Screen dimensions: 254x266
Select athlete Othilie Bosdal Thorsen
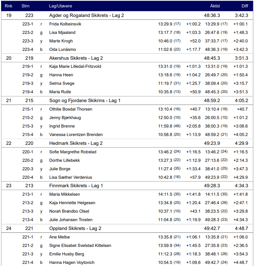point(71,109)
